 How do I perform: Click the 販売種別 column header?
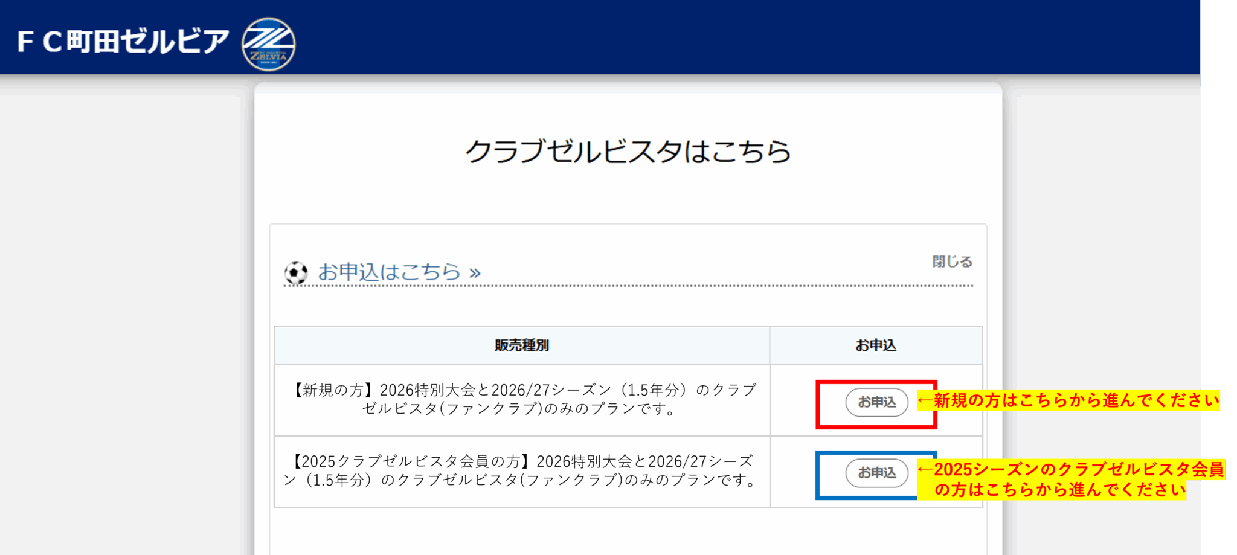click(521, 345)
